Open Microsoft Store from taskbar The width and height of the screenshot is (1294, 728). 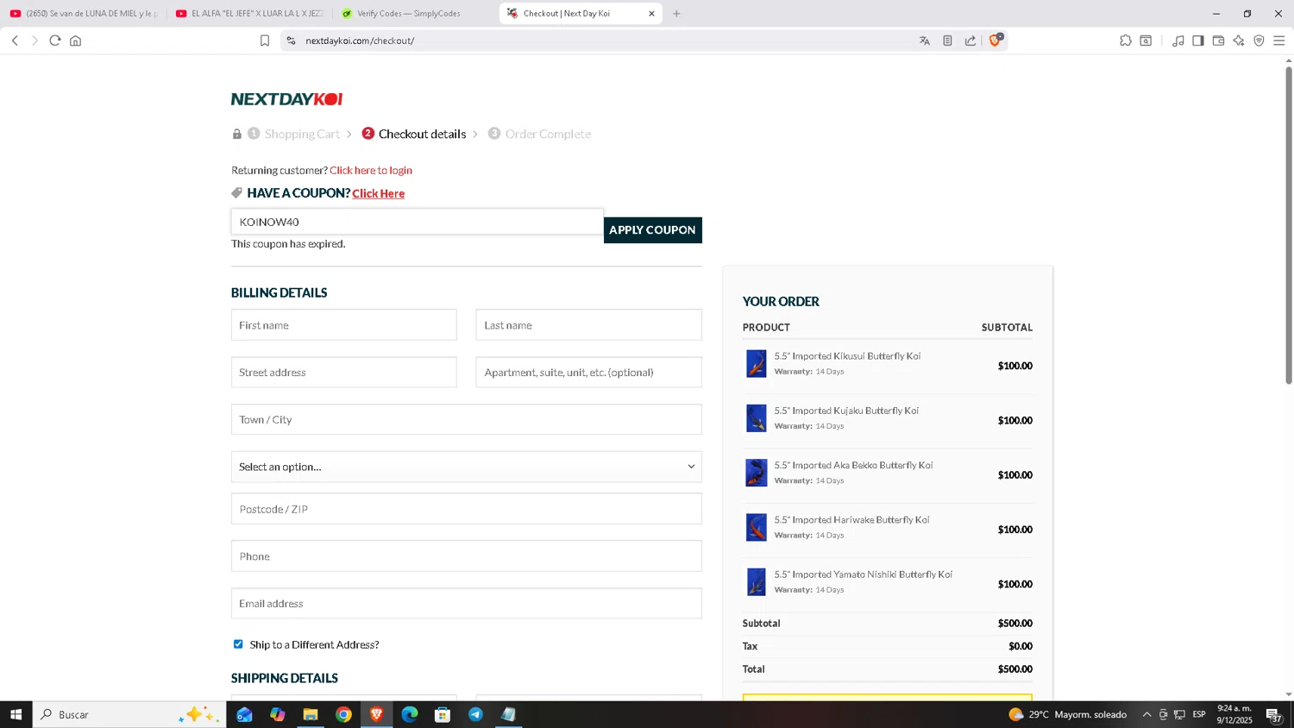click(x=443, y=714)
